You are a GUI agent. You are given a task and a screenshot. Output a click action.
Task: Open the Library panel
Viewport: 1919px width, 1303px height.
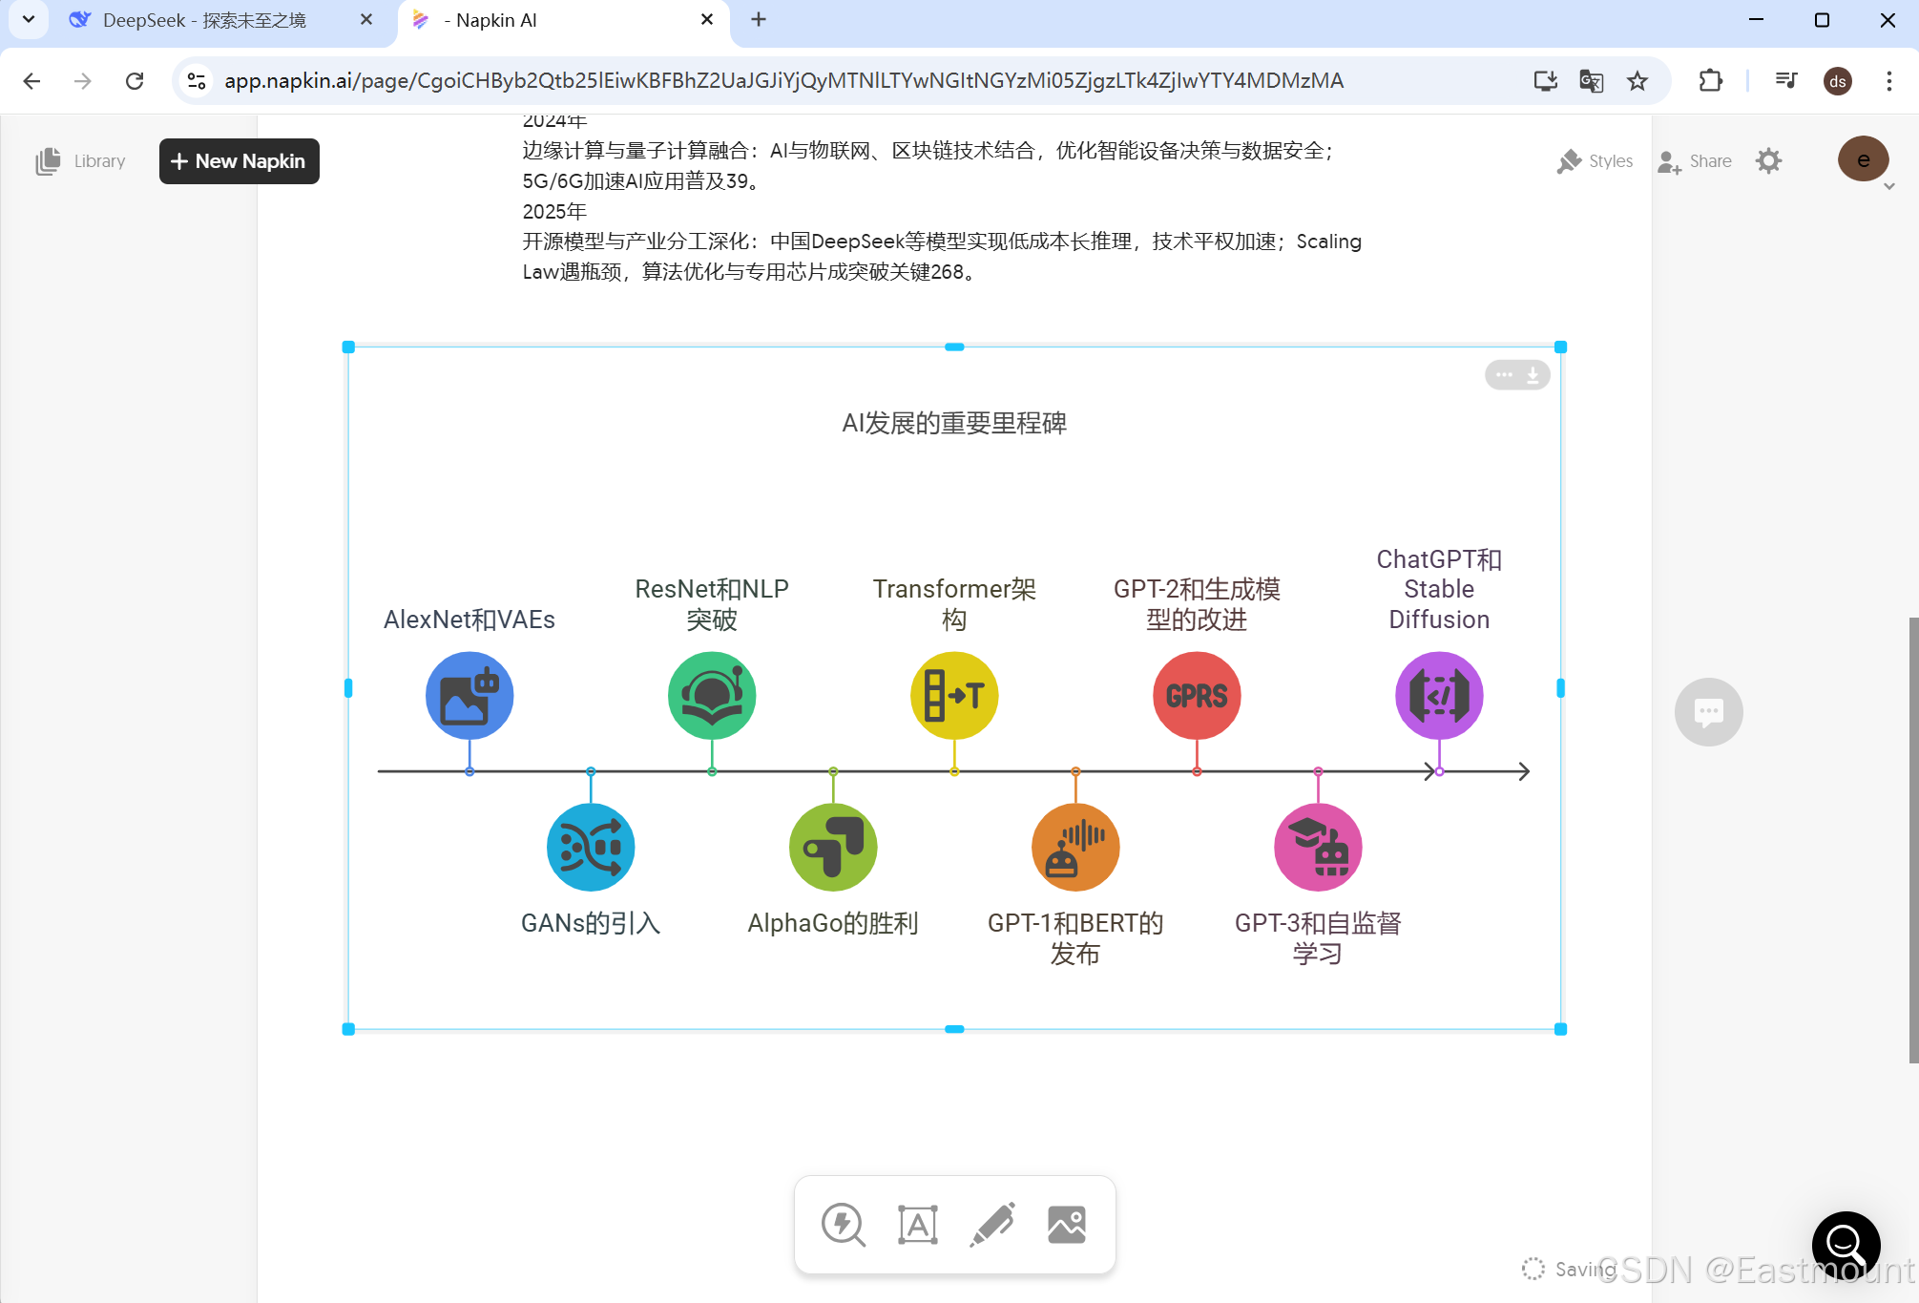pos(80,161)
